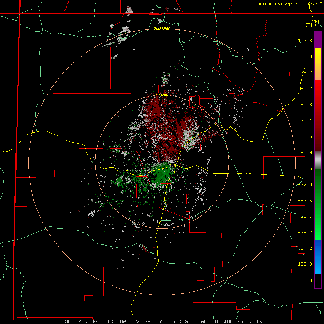Click the -78.7 velocity scale value

coord(305,233)
